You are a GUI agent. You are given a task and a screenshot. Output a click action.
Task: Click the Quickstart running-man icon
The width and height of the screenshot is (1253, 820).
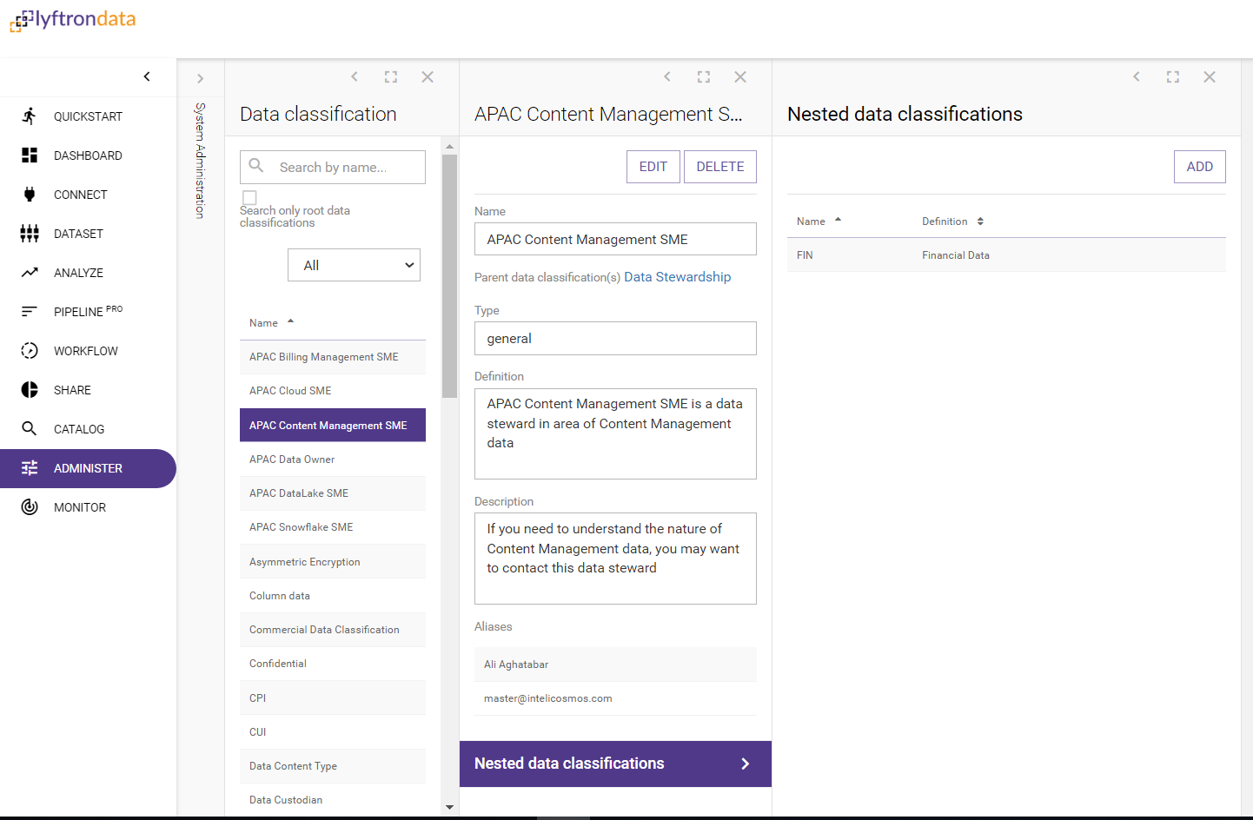point(30,116)
